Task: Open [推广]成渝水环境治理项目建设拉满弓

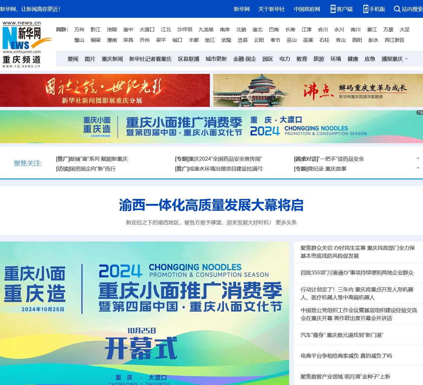Action: [x=219, y=169]
